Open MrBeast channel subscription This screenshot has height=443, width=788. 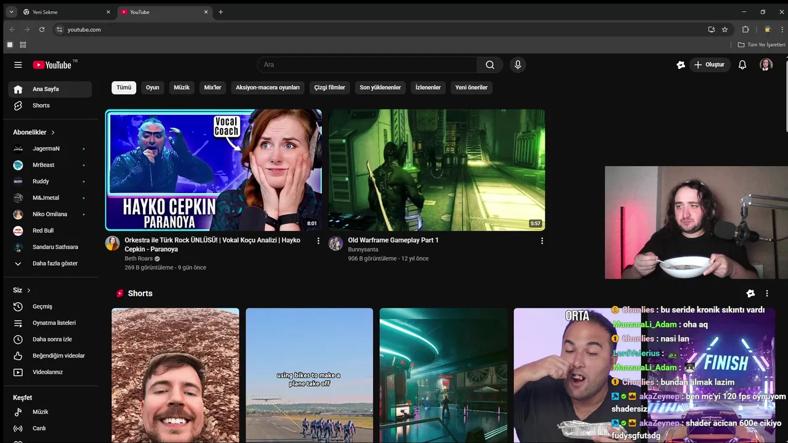coord(50,165)
